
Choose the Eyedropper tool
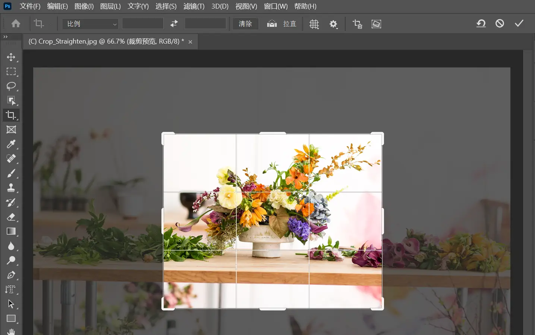[x=11, y=144]
